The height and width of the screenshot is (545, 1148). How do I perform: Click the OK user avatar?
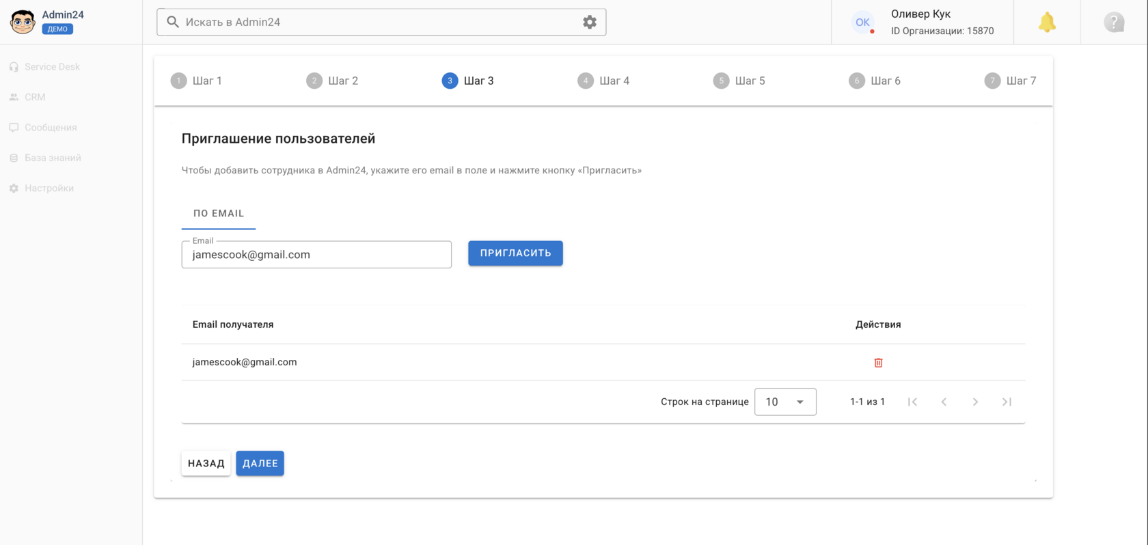[x=862, y=22]
